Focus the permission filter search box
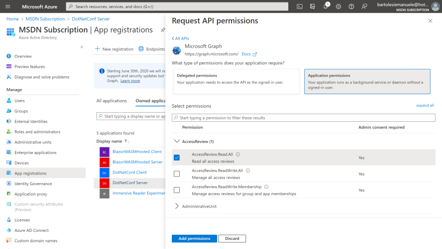This screenshot has width=442, height=249. (303, 118)
